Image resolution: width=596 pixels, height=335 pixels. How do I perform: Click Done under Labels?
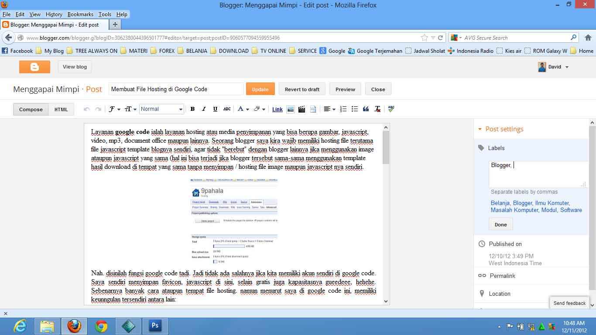click(x=500, y=224)
